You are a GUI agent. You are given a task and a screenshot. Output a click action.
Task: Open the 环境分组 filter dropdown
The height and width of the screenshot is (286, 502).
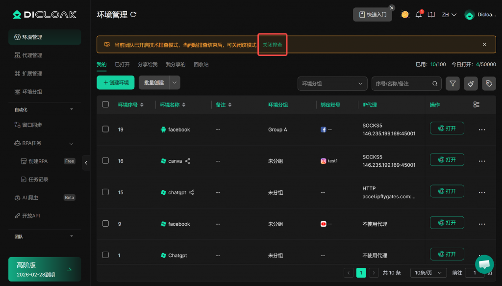point(332,84)
